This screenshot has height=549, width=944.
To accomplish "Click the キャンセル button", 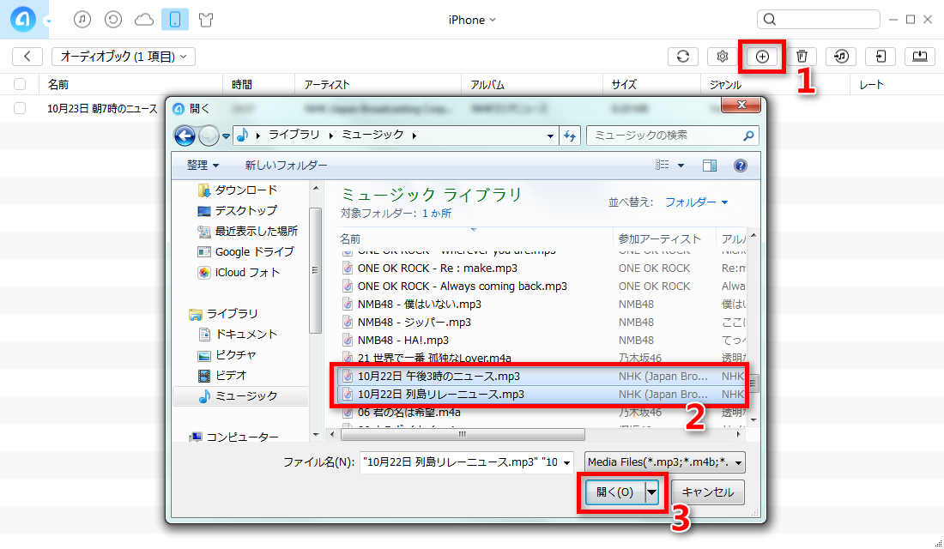I will (707, 492).
